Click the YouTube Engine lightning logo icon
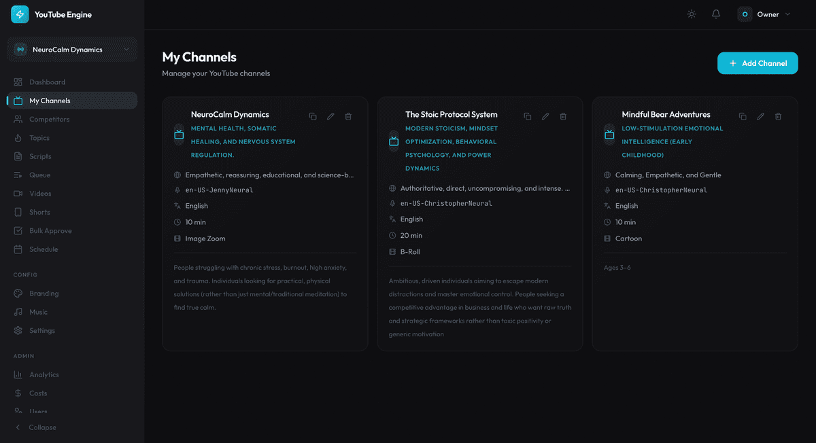The width and height of the screenshot is (816, 443). click(20, 14)
